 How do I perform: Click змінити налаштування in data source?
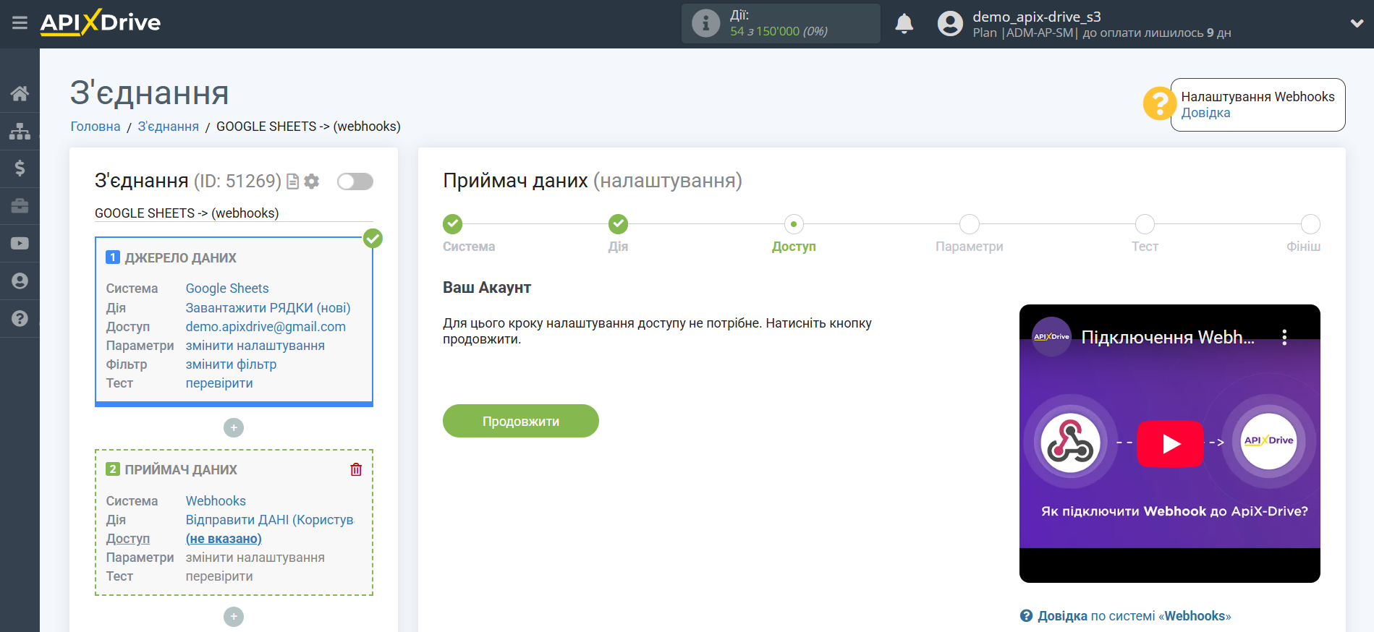pos(255,346)
